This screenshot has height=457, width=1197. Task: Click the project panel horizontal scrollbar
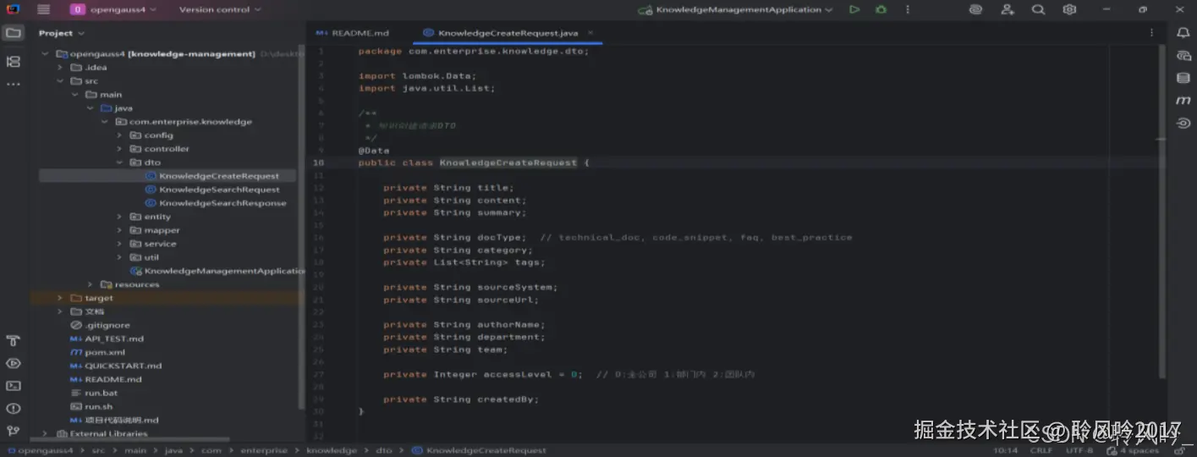click(x=131, y=439)
